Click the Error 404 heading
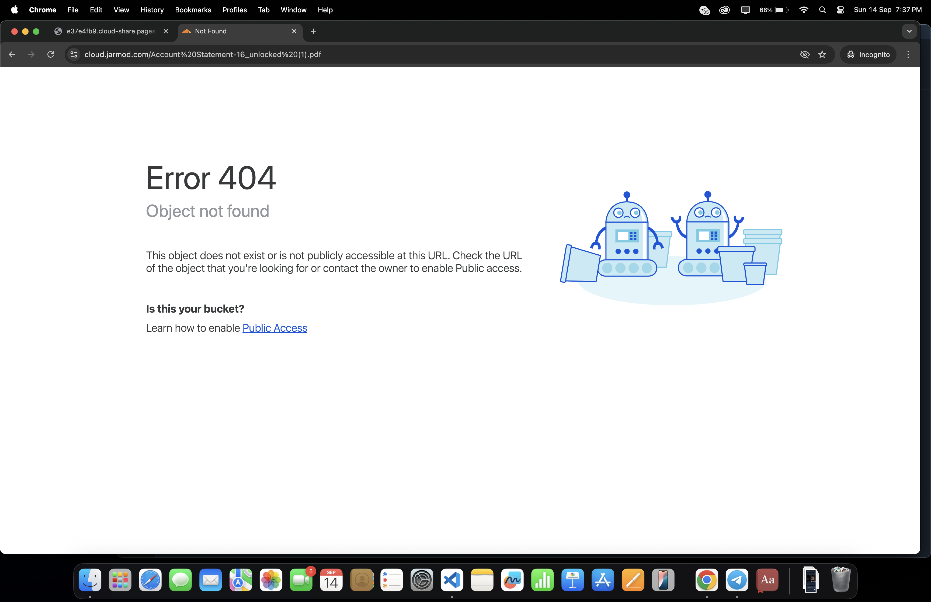This screenshot has width=931, height=602. tap(211, 178)
